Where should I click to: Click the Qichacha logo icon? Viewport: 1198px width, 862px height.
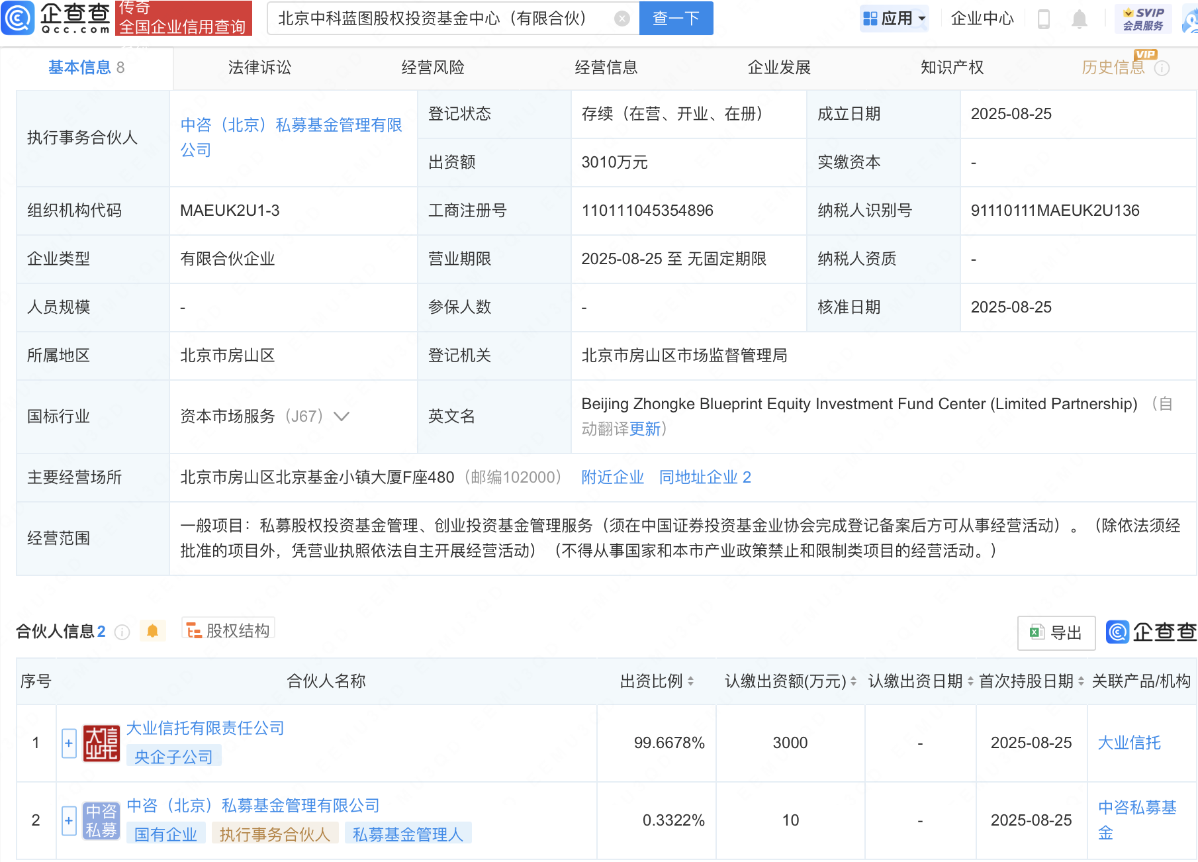click(x=18, y=18)
